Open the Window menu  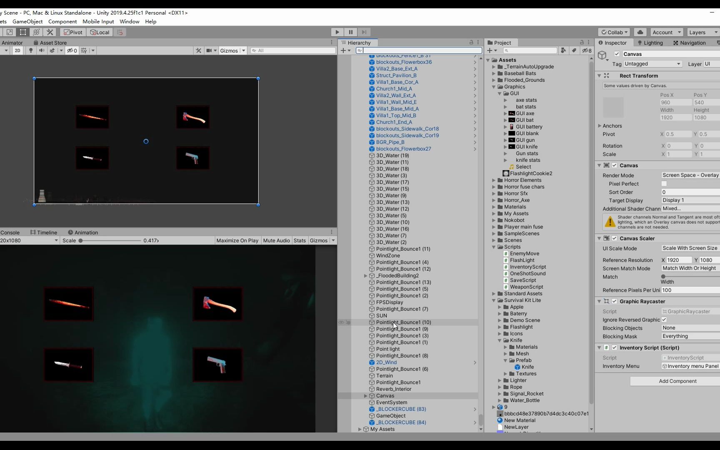click(x=129, y=21)
